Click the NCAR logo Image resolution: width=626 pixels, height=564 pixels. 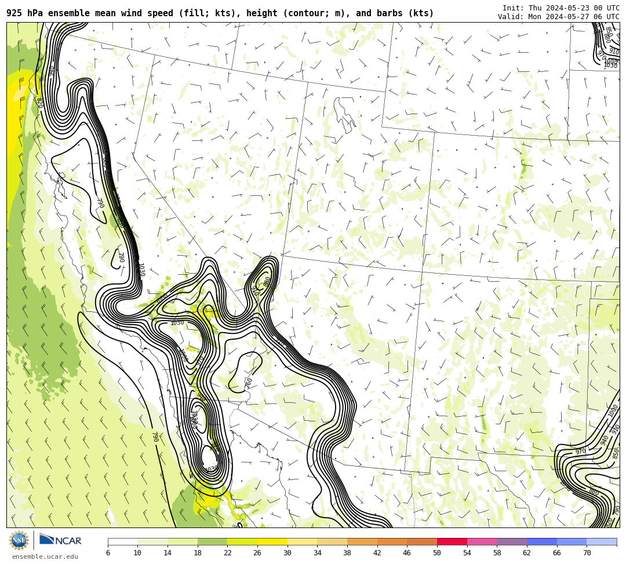click(60, 540)
